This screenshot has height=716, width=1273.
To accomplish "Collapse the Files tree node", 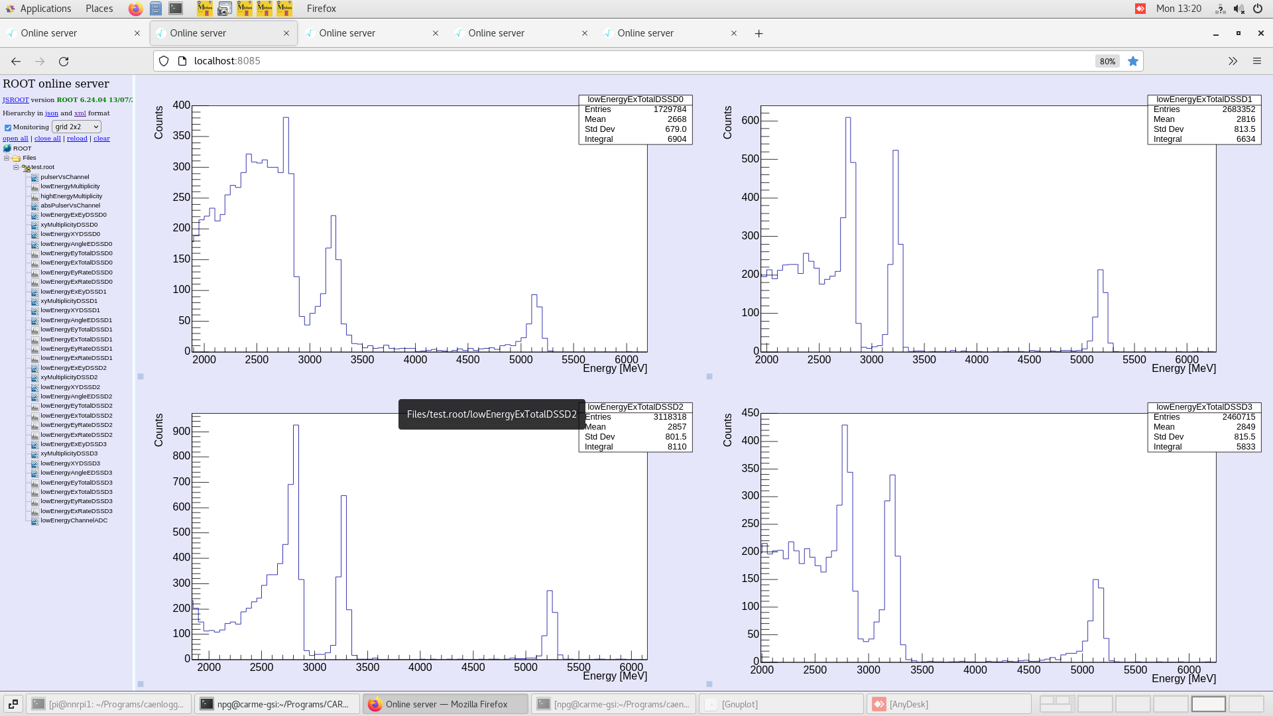I will point(7,157).
